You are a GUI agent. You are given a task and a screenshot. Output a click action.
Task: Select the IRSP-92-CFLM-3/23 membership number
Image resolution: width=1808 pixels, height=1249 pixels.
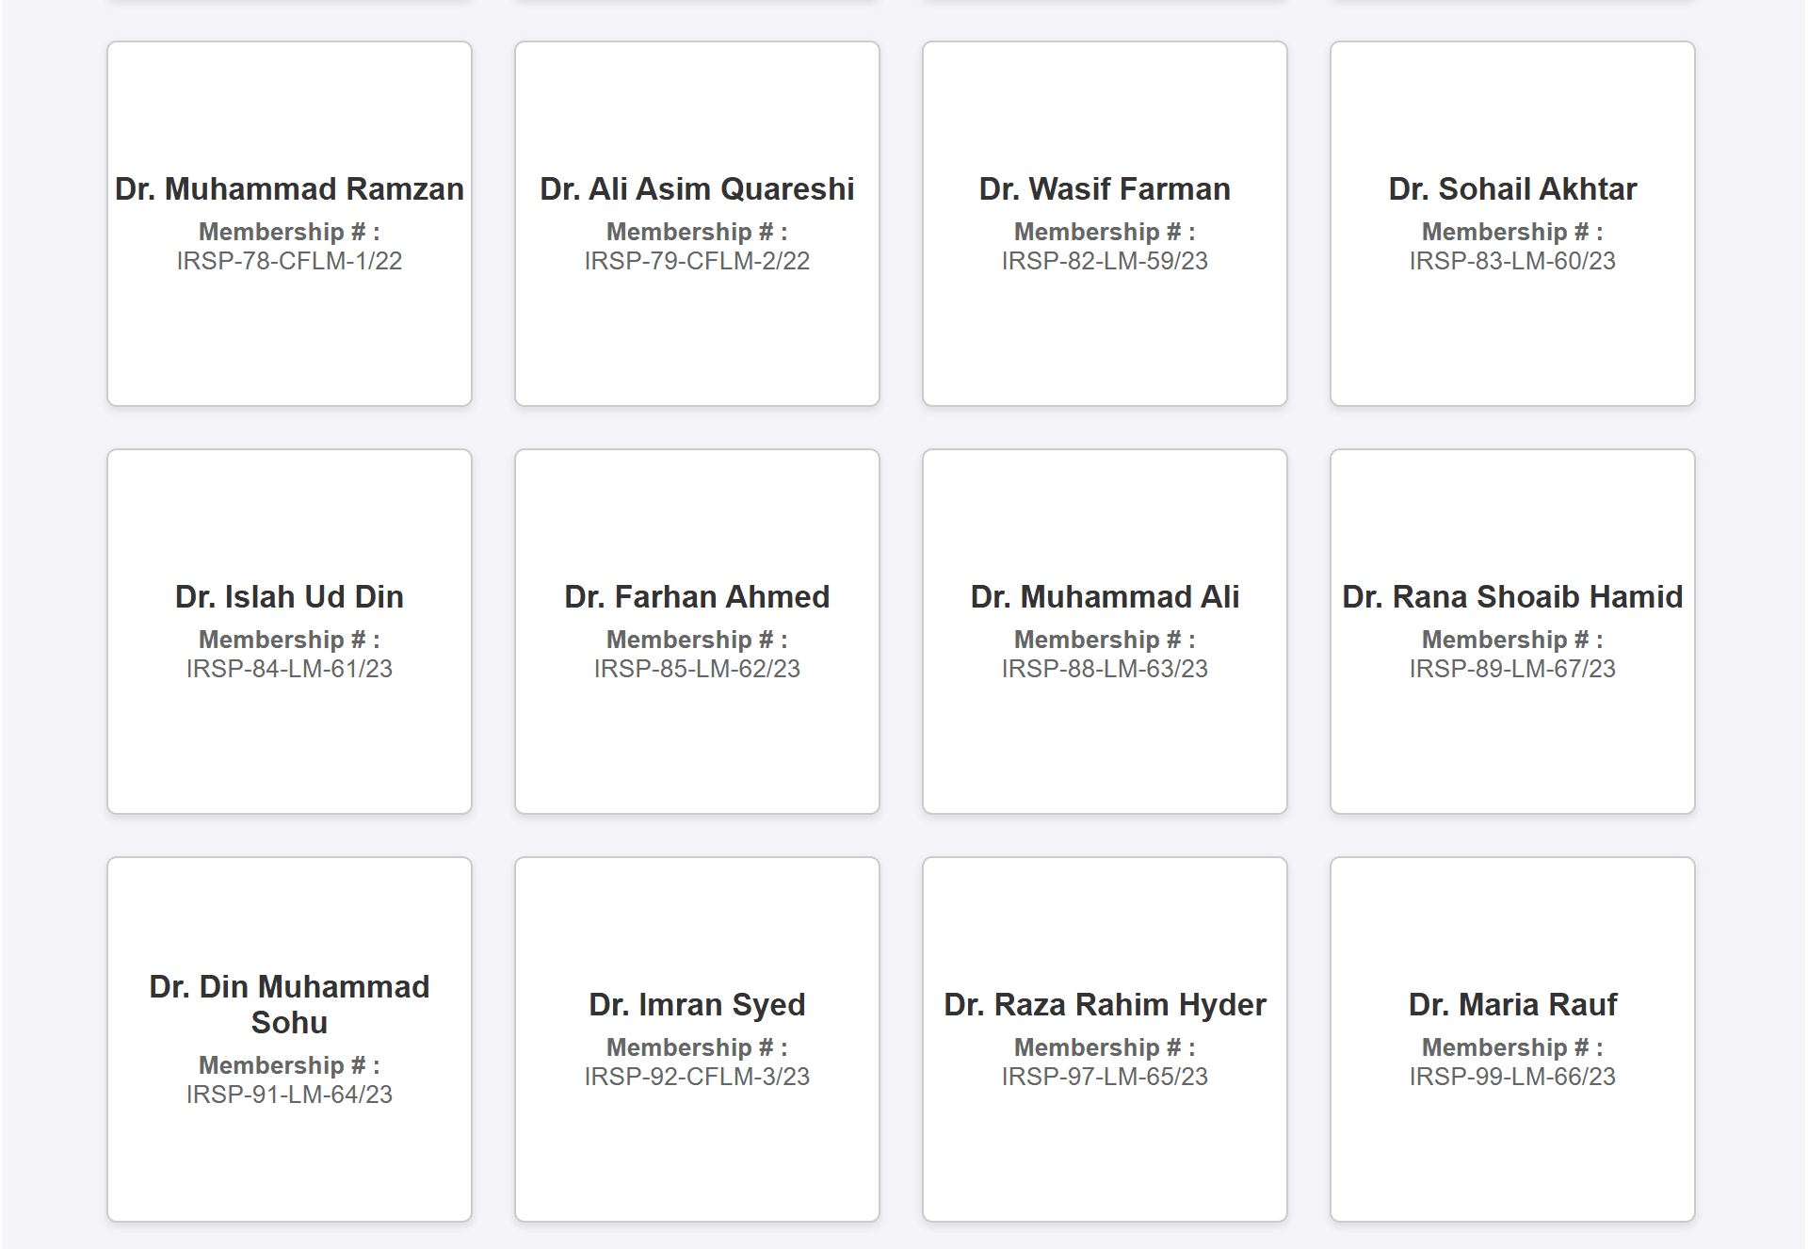697,1077
